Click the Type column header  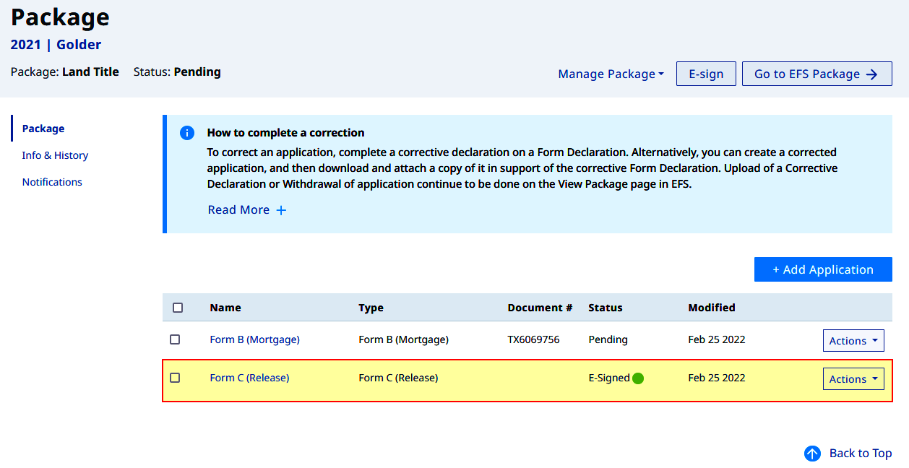click(371, 308)
